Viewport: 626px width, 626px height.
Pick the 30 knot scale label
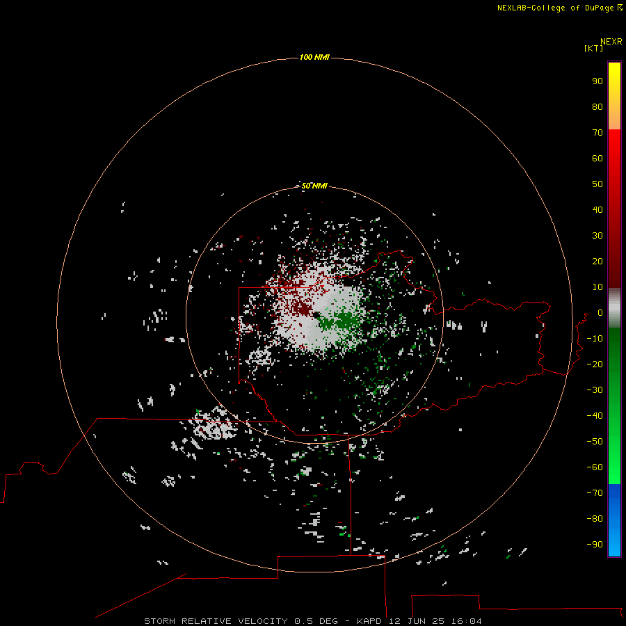(597, 236)
